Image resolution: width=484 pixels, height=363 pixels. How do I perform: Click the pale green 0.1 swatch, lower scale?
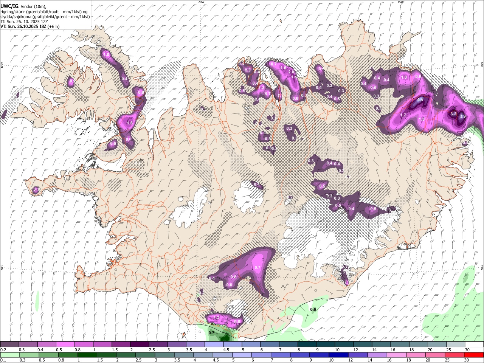(x=10, y=355)
